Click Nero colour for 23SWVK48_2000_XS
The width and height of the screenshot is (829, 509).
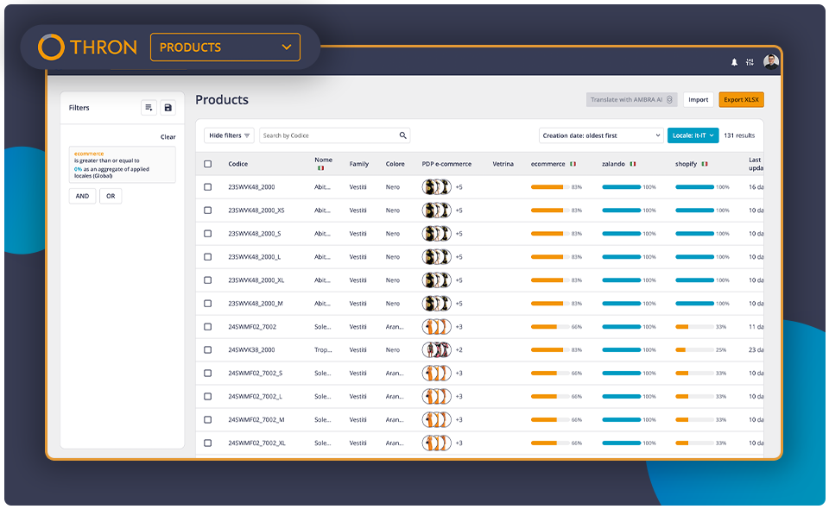pyautogui.click(x=393, y=211)
